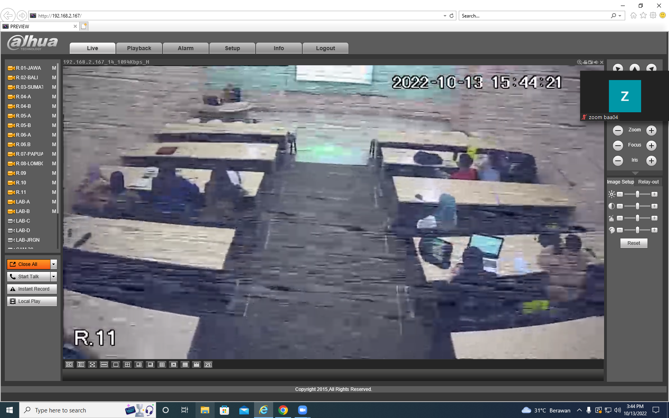The image size is (669, 418).
Task: Open the Setup tab
Action: tap(232, 48)
